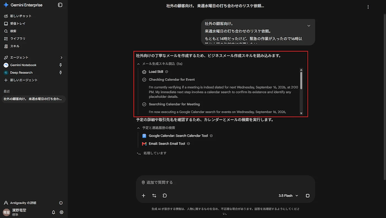386x218 pixels.
Task: Click the agents sparkle icon
Action: [x=6, y=58]
